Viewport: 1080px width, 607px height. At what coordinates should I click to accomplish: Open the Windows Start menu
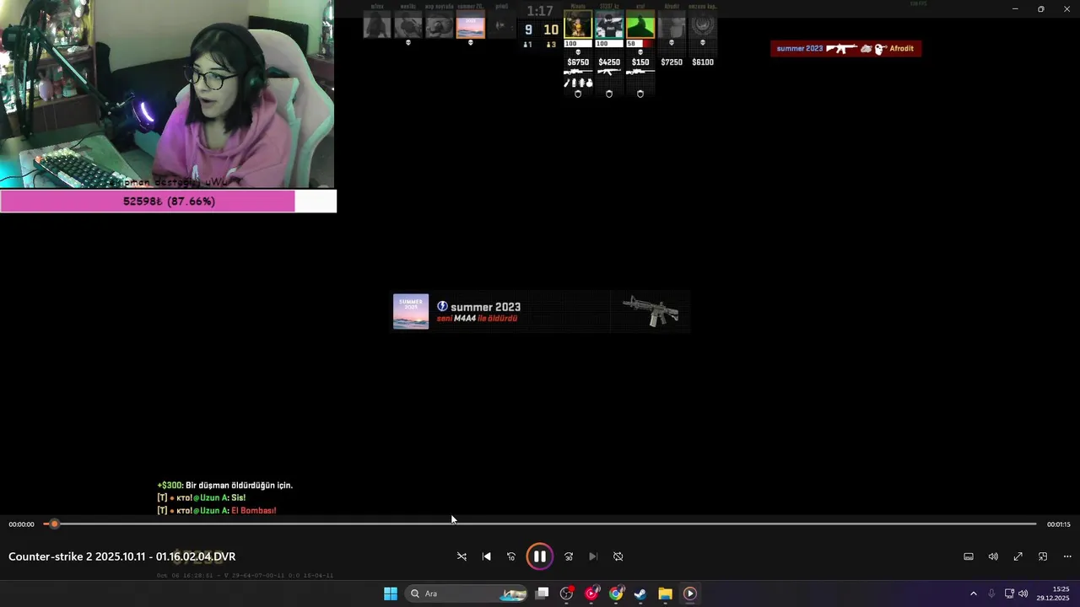pyautogui.click(x=391, y=594)
